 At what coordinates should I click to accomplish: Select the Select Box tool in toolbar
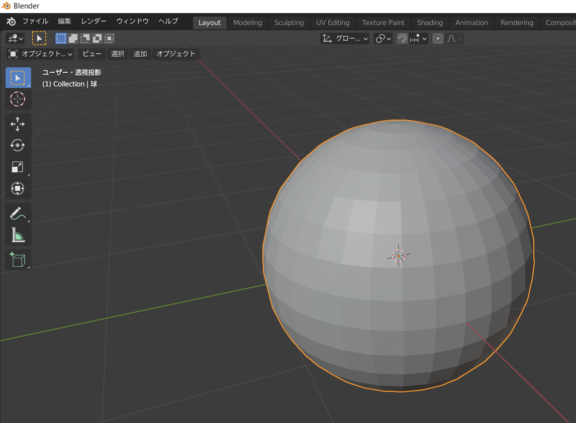[x=18, y=78]
